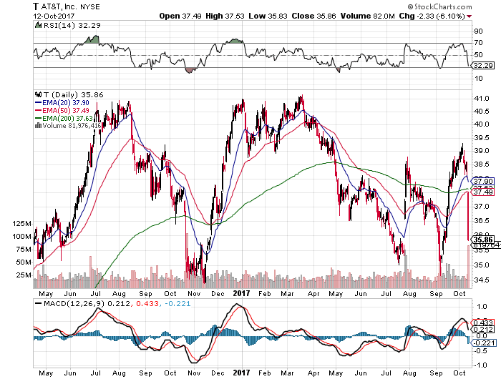Click the red 0.433 value in MACD legend
Screen dimensions: 501x379
click(x=147, y=303)
